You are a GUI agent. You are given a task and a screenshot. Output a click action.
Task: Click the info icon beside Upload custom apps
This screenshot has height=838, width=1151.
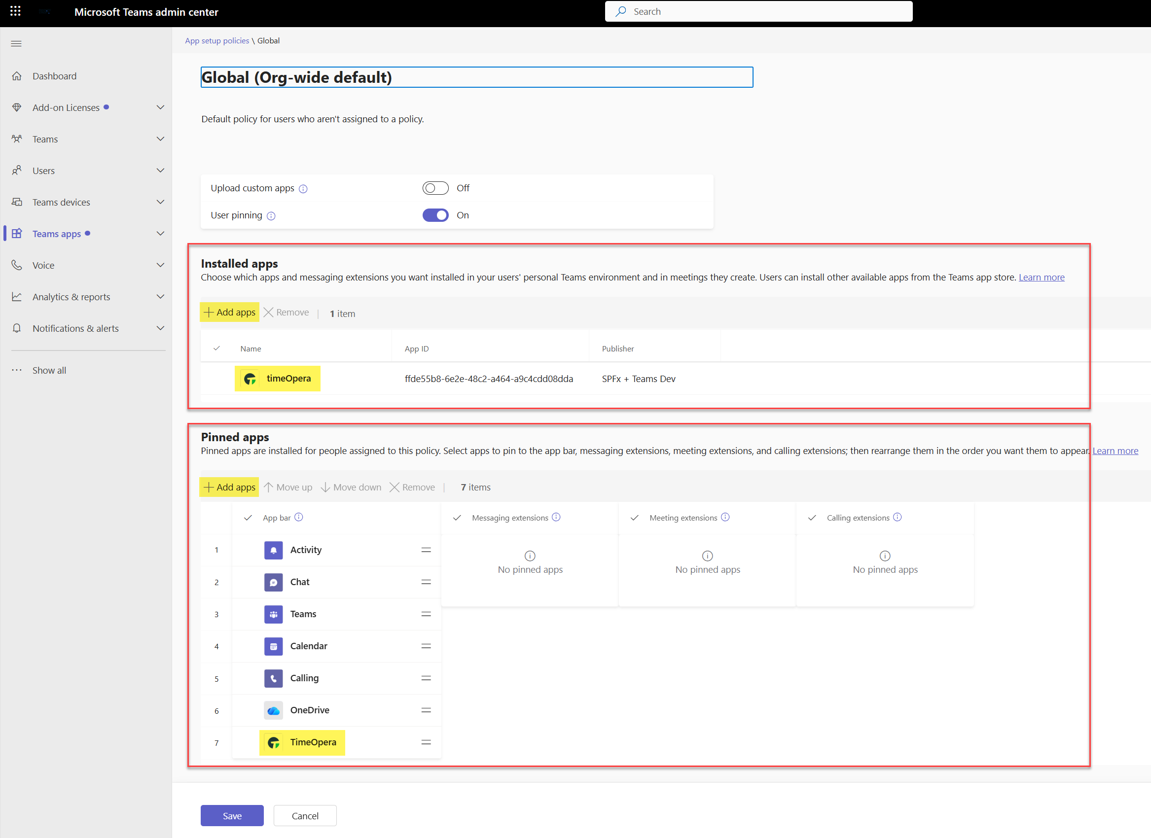pyautogui.click(x=303, y=189)
